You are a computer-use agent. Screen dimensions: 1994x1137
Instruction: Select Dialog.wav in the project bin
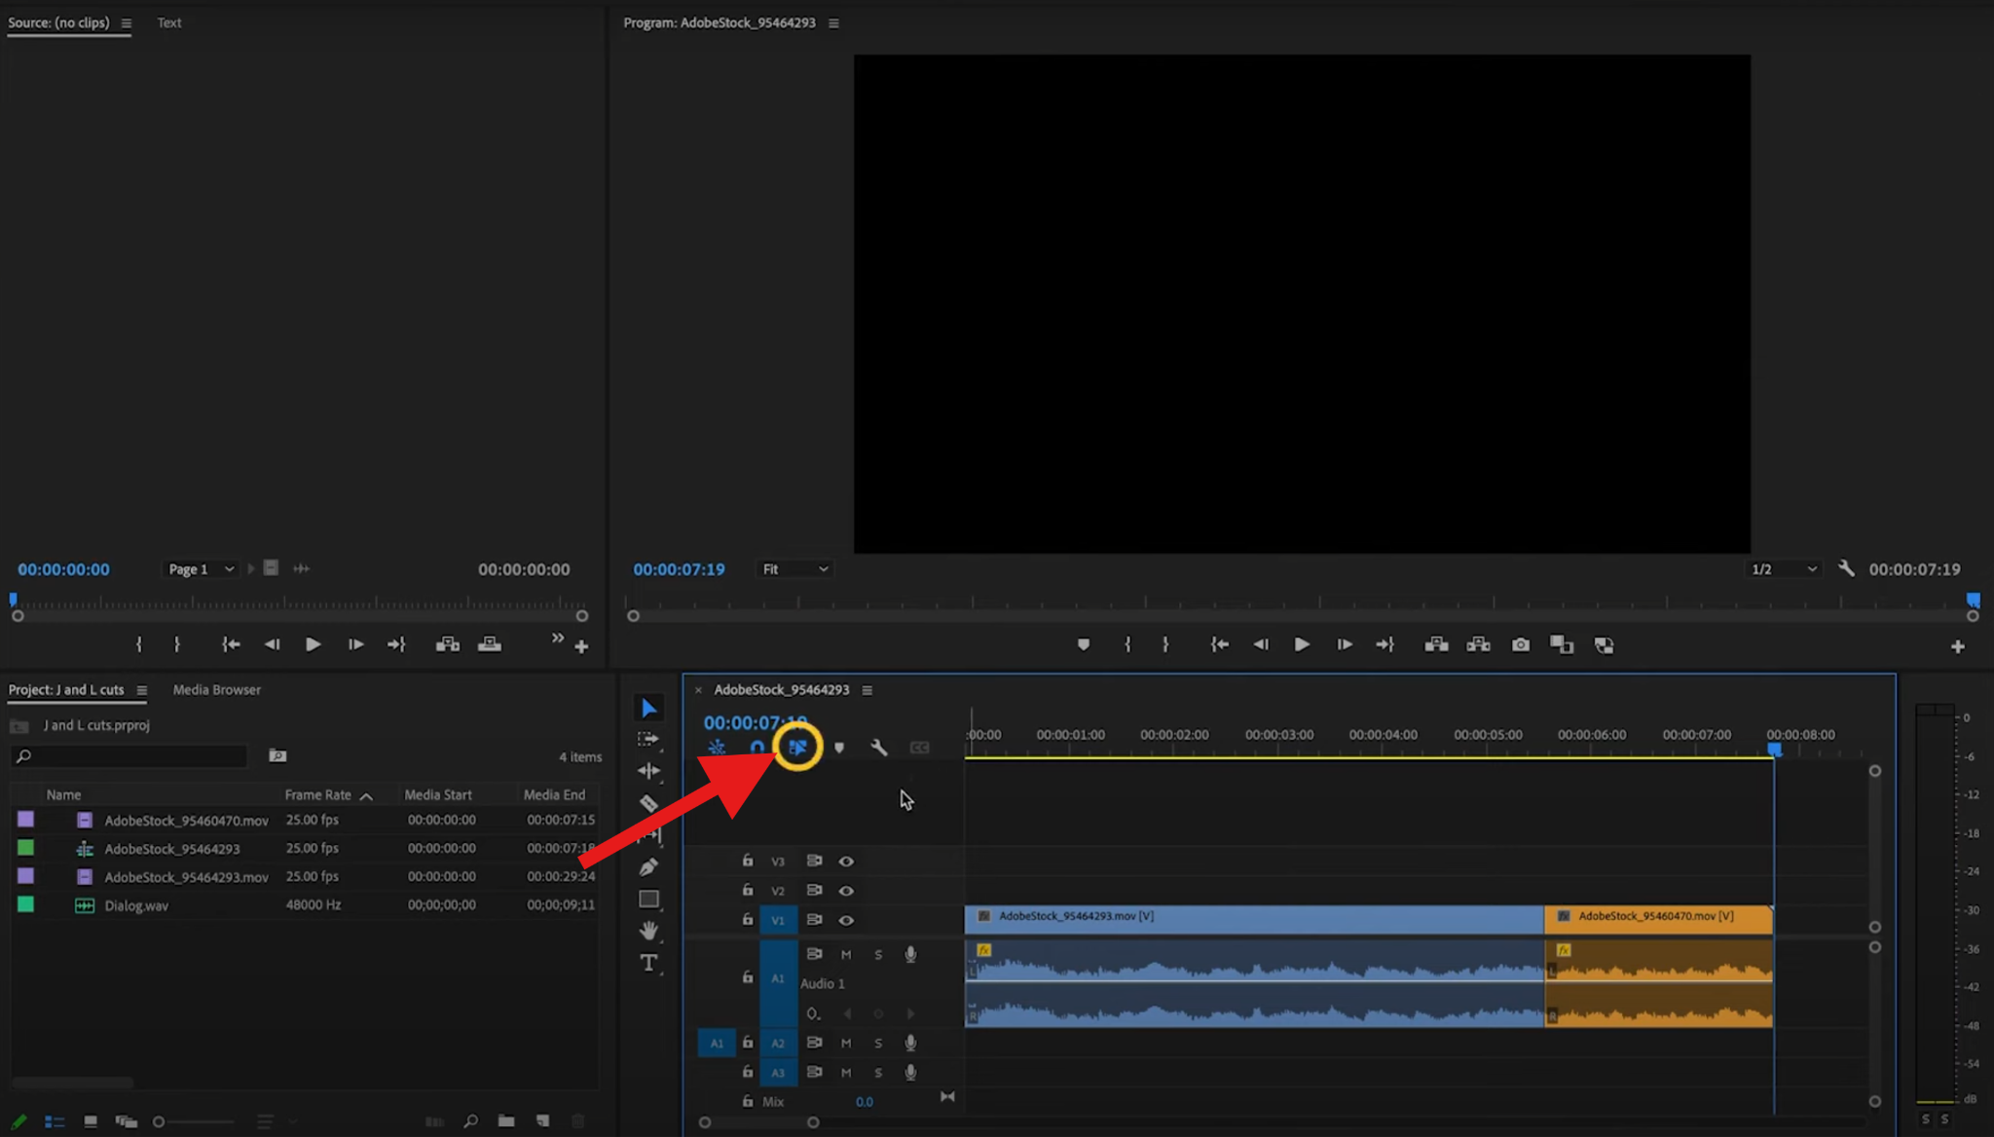(136, 905)
